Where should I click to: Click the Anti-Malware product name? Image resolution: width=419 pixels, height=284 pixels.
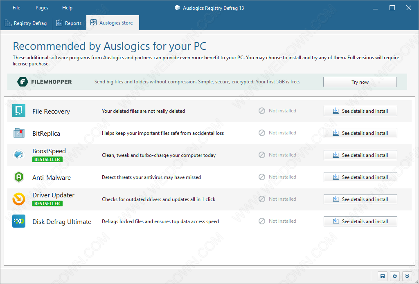point(52,177)
